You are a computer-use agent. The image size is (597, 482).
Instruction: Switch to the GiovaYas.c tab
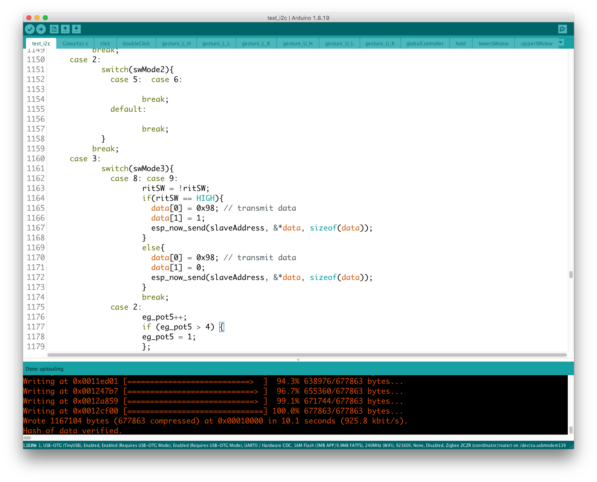click(x=75, y=44)
